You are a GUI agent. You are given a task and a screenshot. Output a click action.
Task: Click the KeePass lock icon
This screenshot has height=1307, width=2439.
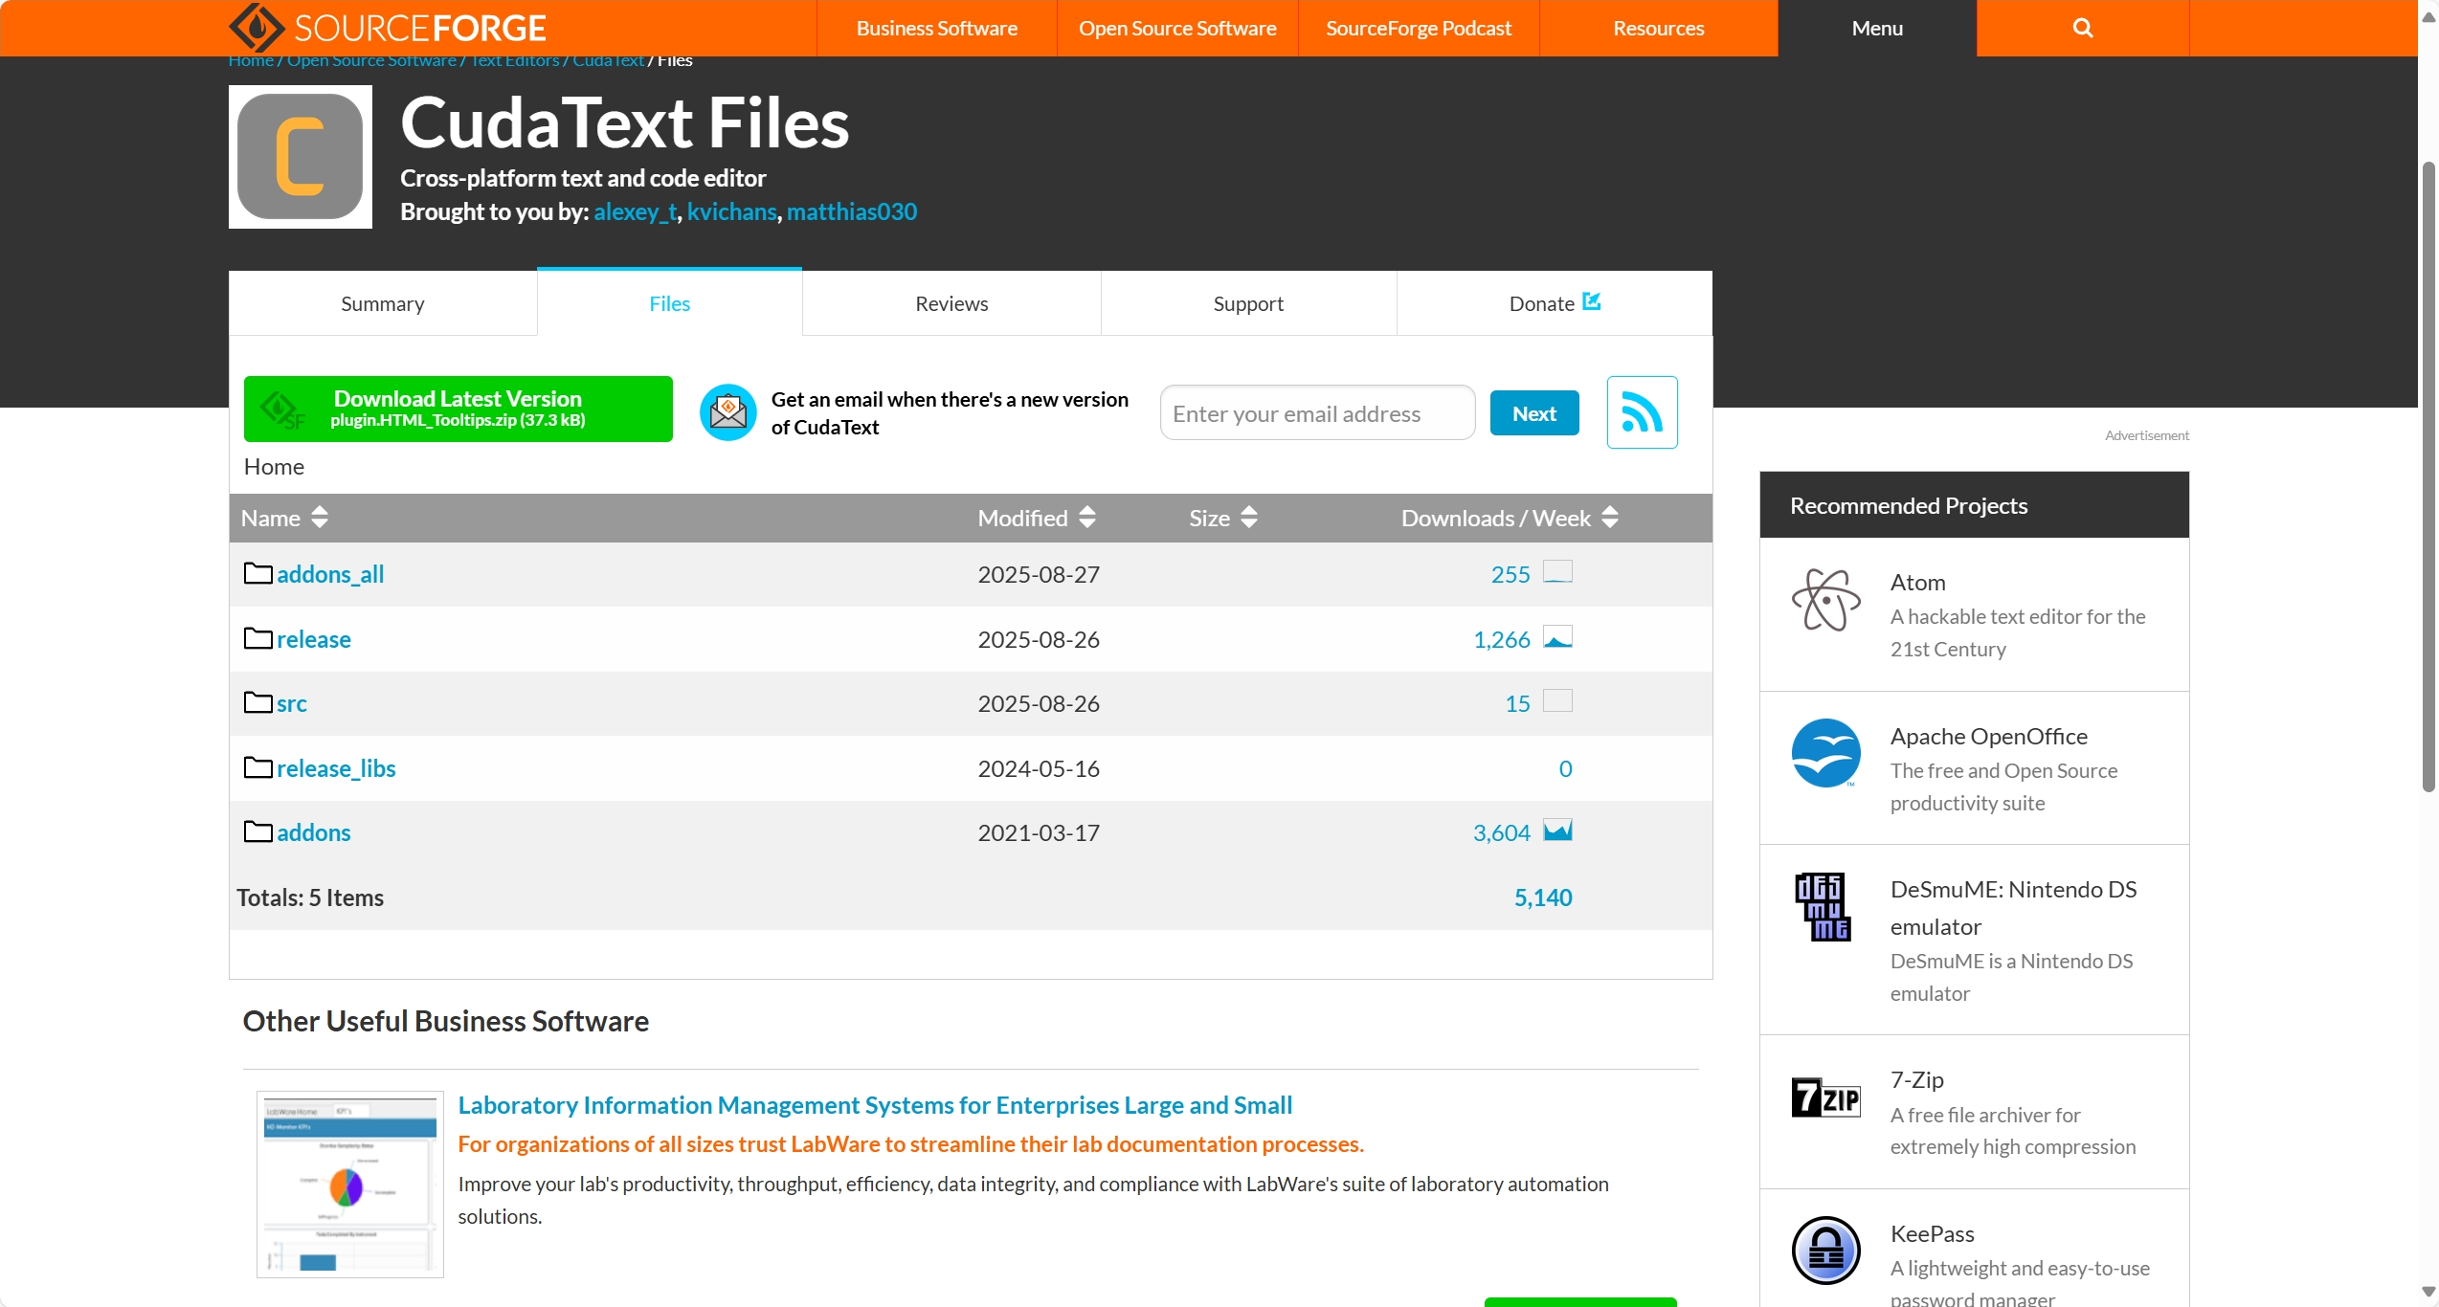[x=1825, y=1250]
